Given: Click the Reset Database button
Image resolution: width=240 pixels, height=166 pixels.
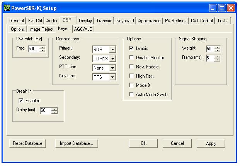Looking at the screenshot, I should click(x=27, y=143).
